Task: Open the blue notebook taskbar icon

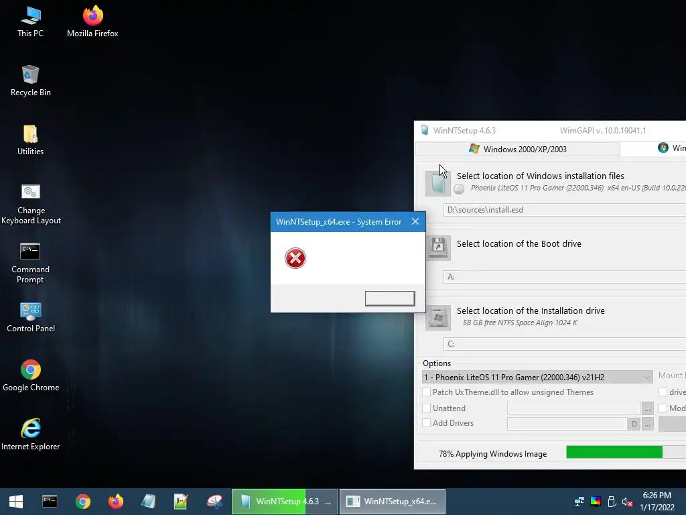Action: pos(148,502)
